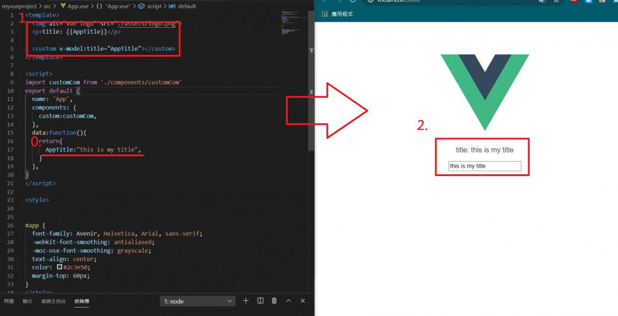
Task: Click "this is my title" string on line 17
Action: coord(108,150)
